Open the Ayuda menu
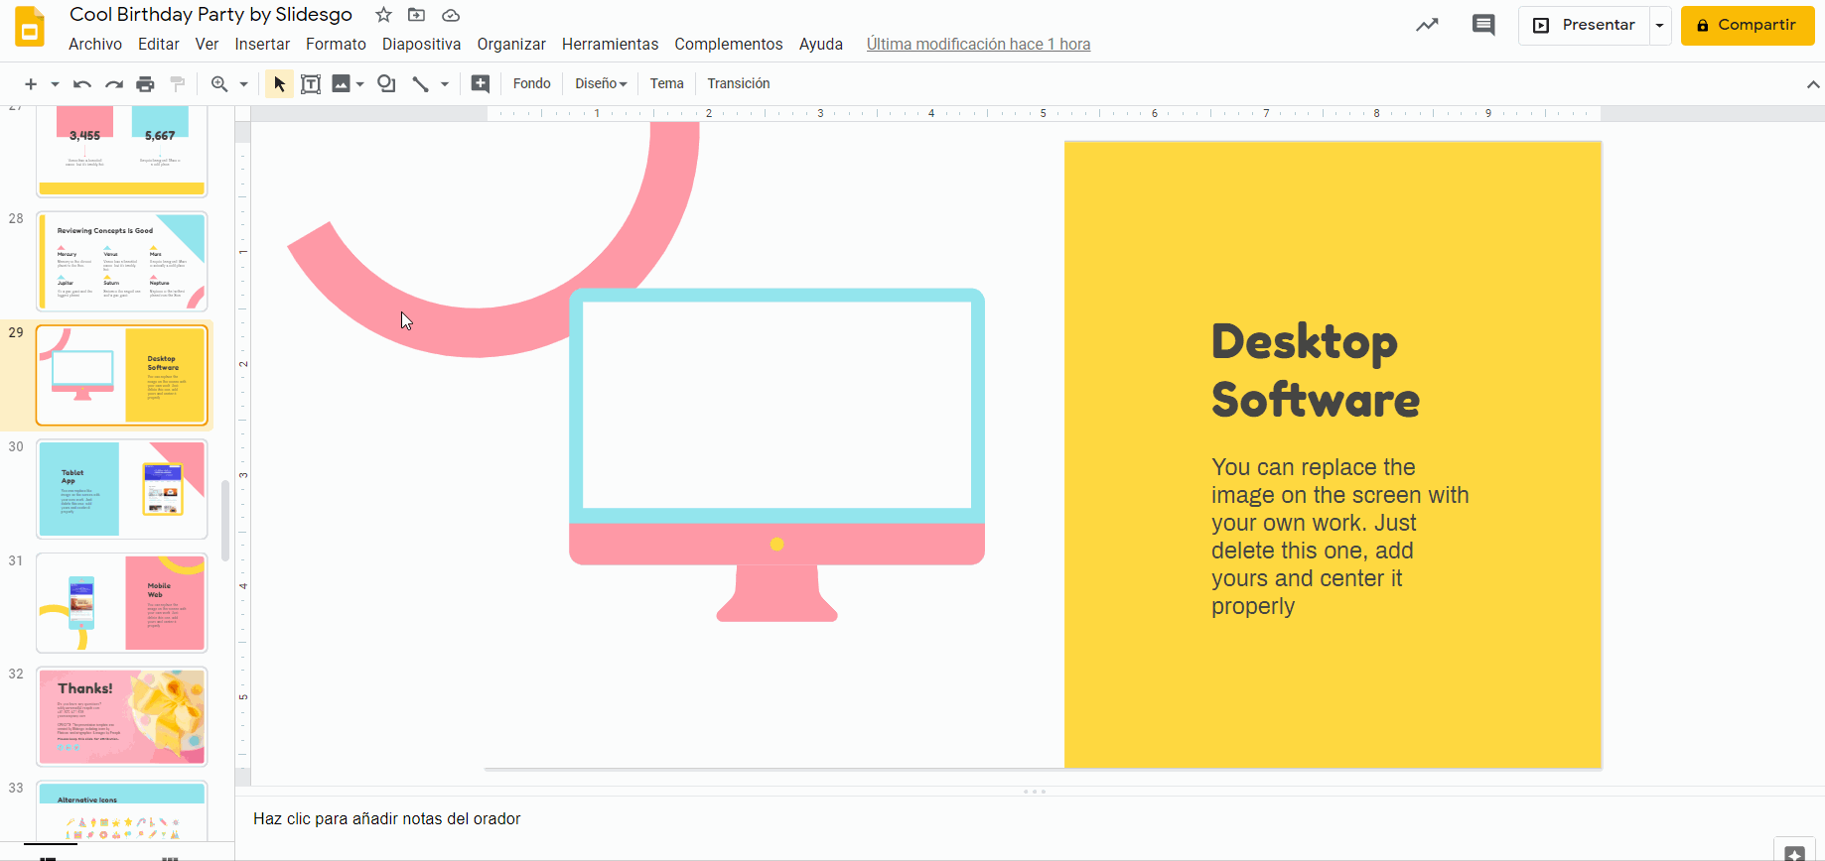 point(821,44)
